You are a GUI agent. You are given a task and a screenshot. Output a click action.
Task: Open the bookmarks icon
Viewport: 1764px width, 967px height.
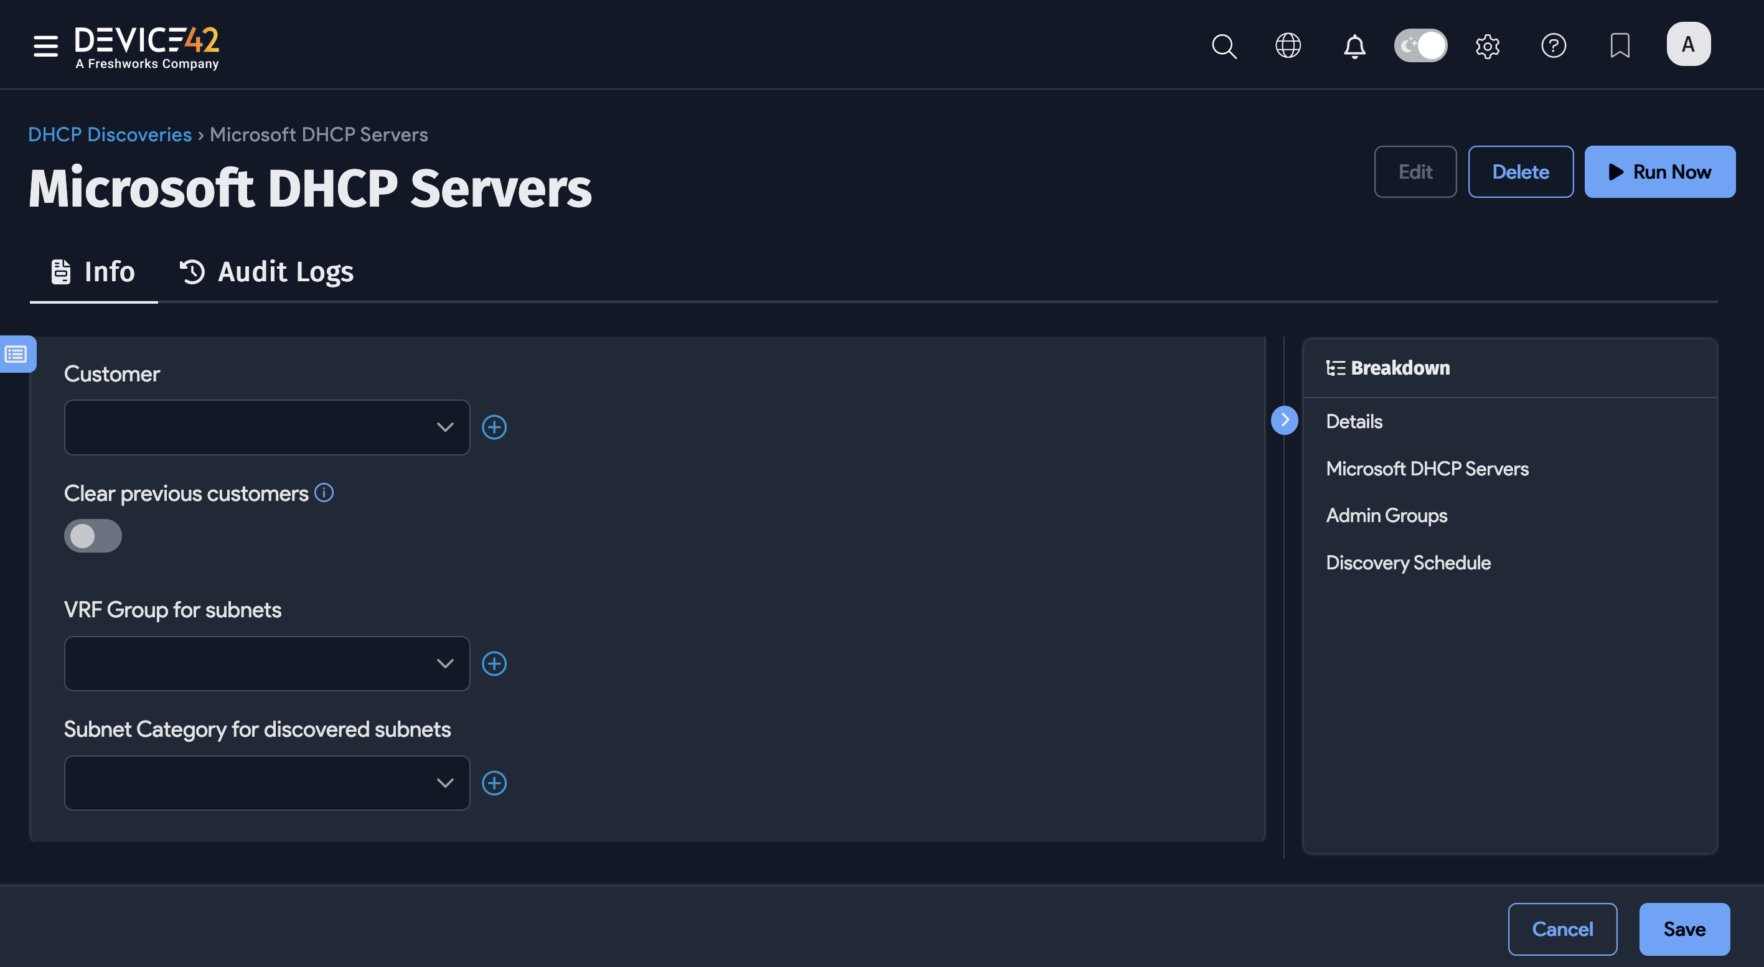tap(1619, 46)
